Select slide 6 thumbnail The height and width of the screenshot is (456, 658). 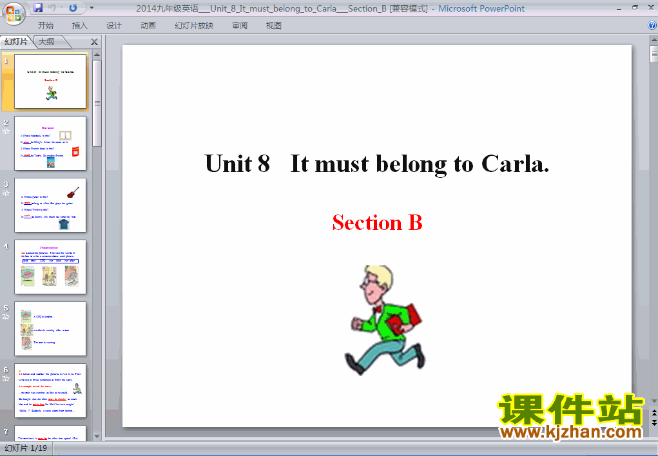click(50, 390)
